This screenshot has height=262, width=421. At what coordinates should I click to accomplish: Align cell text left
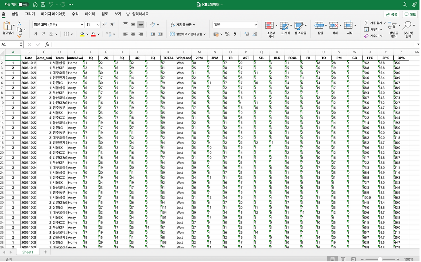pos(125,34)
